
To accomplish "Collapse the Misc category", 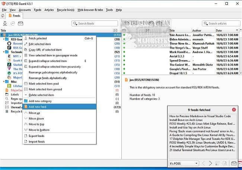I will 4,81.
